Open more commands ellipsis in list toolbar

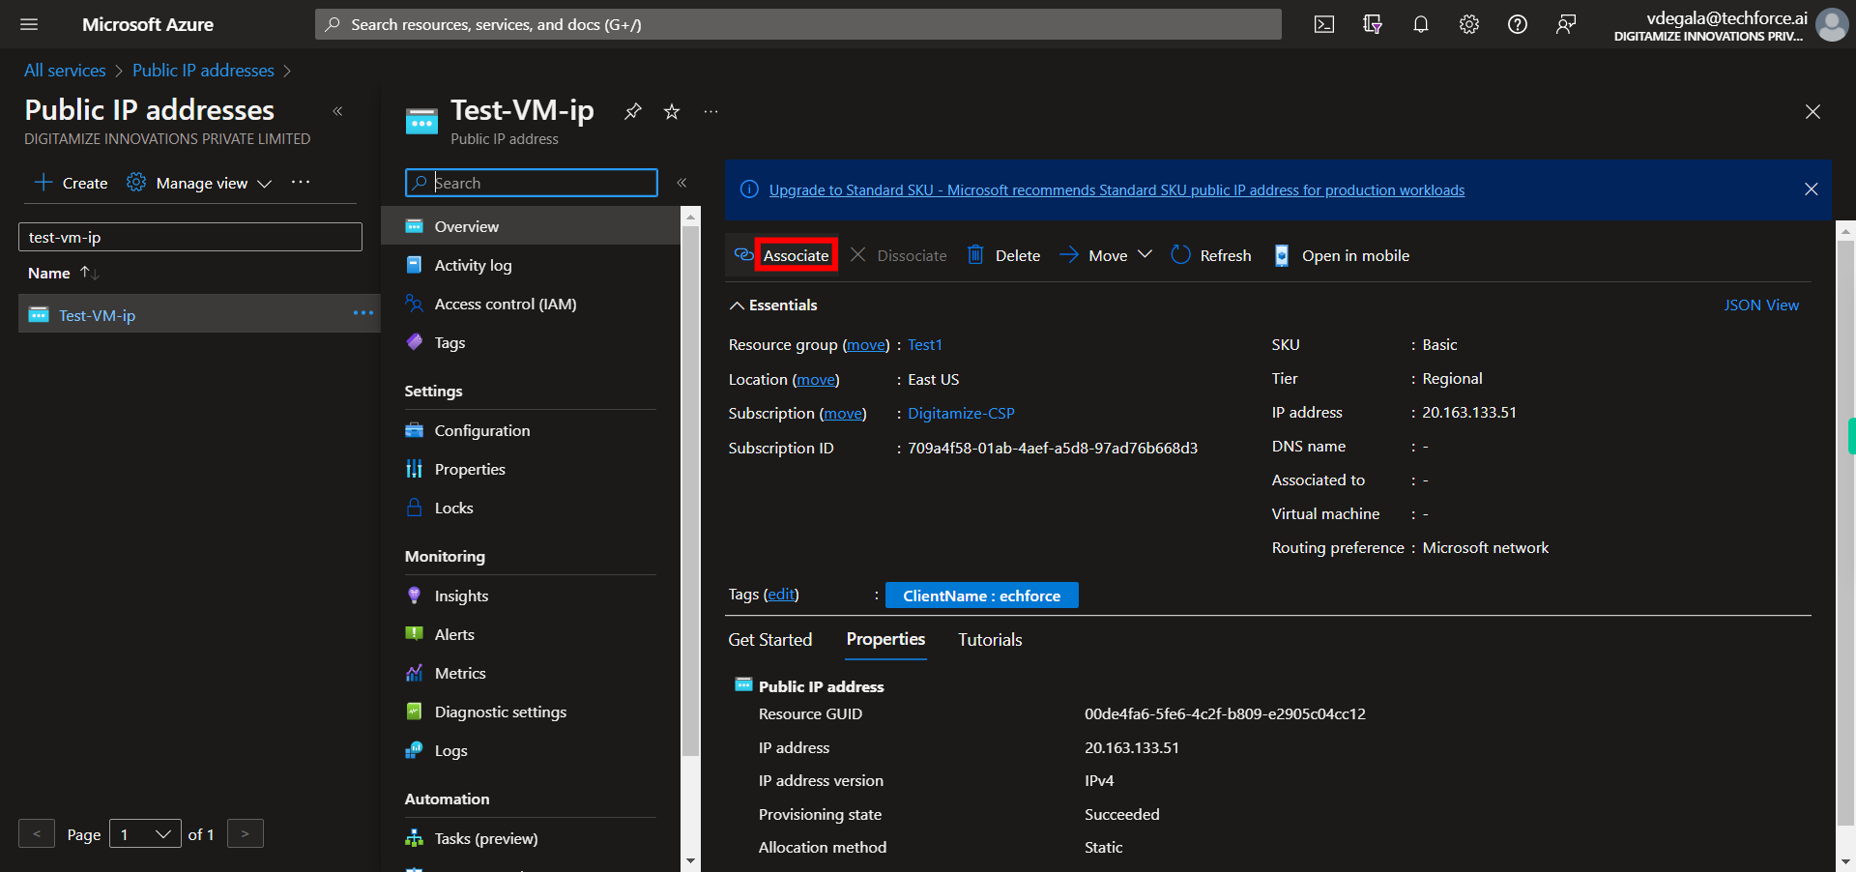301,182
